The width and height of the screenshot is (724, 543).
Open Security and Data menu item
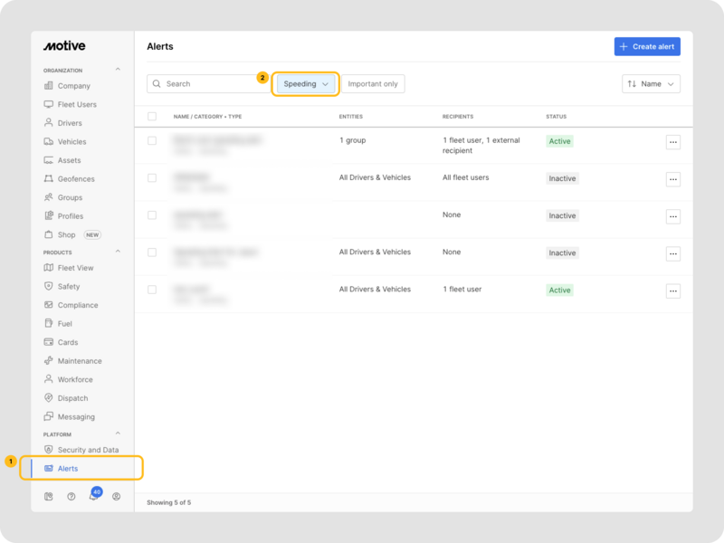[x=87, y=450]
